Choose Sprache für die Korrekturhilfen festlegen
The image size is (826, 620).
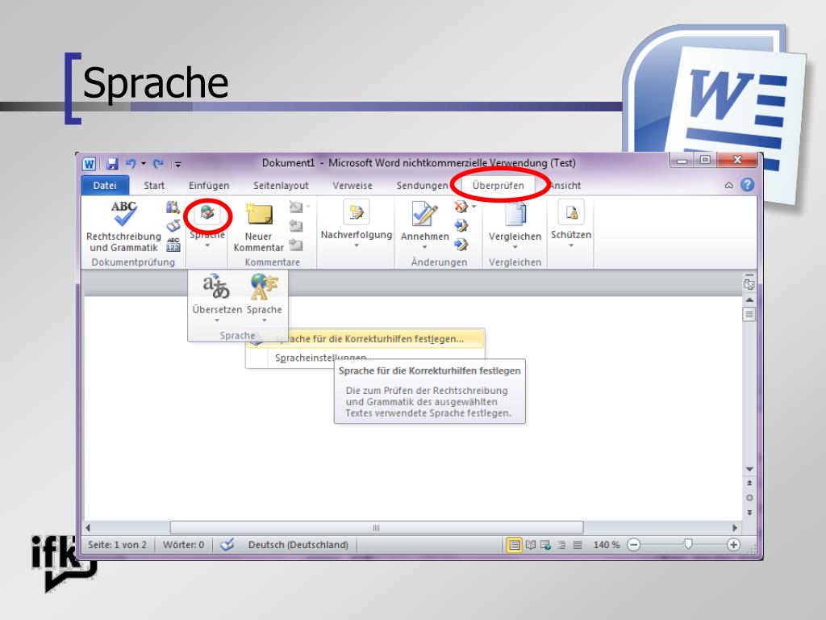365,339
